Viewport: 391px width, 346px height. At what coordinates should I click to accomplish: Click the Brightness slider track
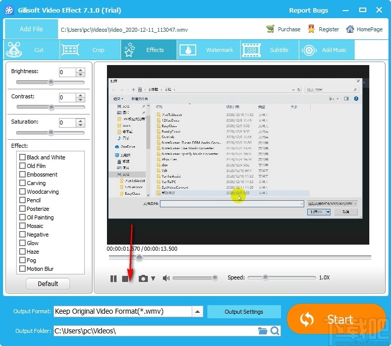(50, 82)
